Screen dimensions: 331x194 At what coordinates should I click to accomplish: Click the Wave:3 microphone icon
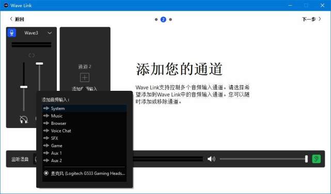12,33
